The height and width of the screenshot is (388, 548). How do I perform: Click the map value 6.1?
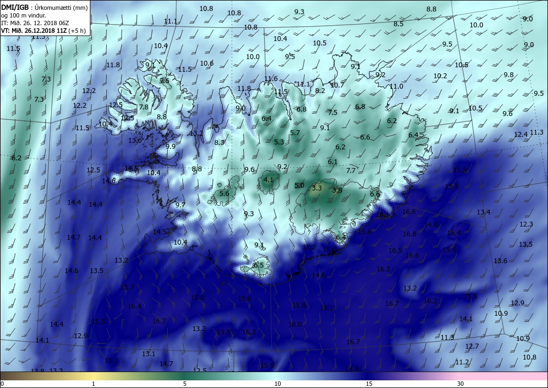[333, 161]
